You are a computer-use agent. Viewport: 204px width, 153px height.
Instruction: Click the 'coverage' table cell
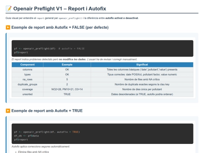point(28,90)
